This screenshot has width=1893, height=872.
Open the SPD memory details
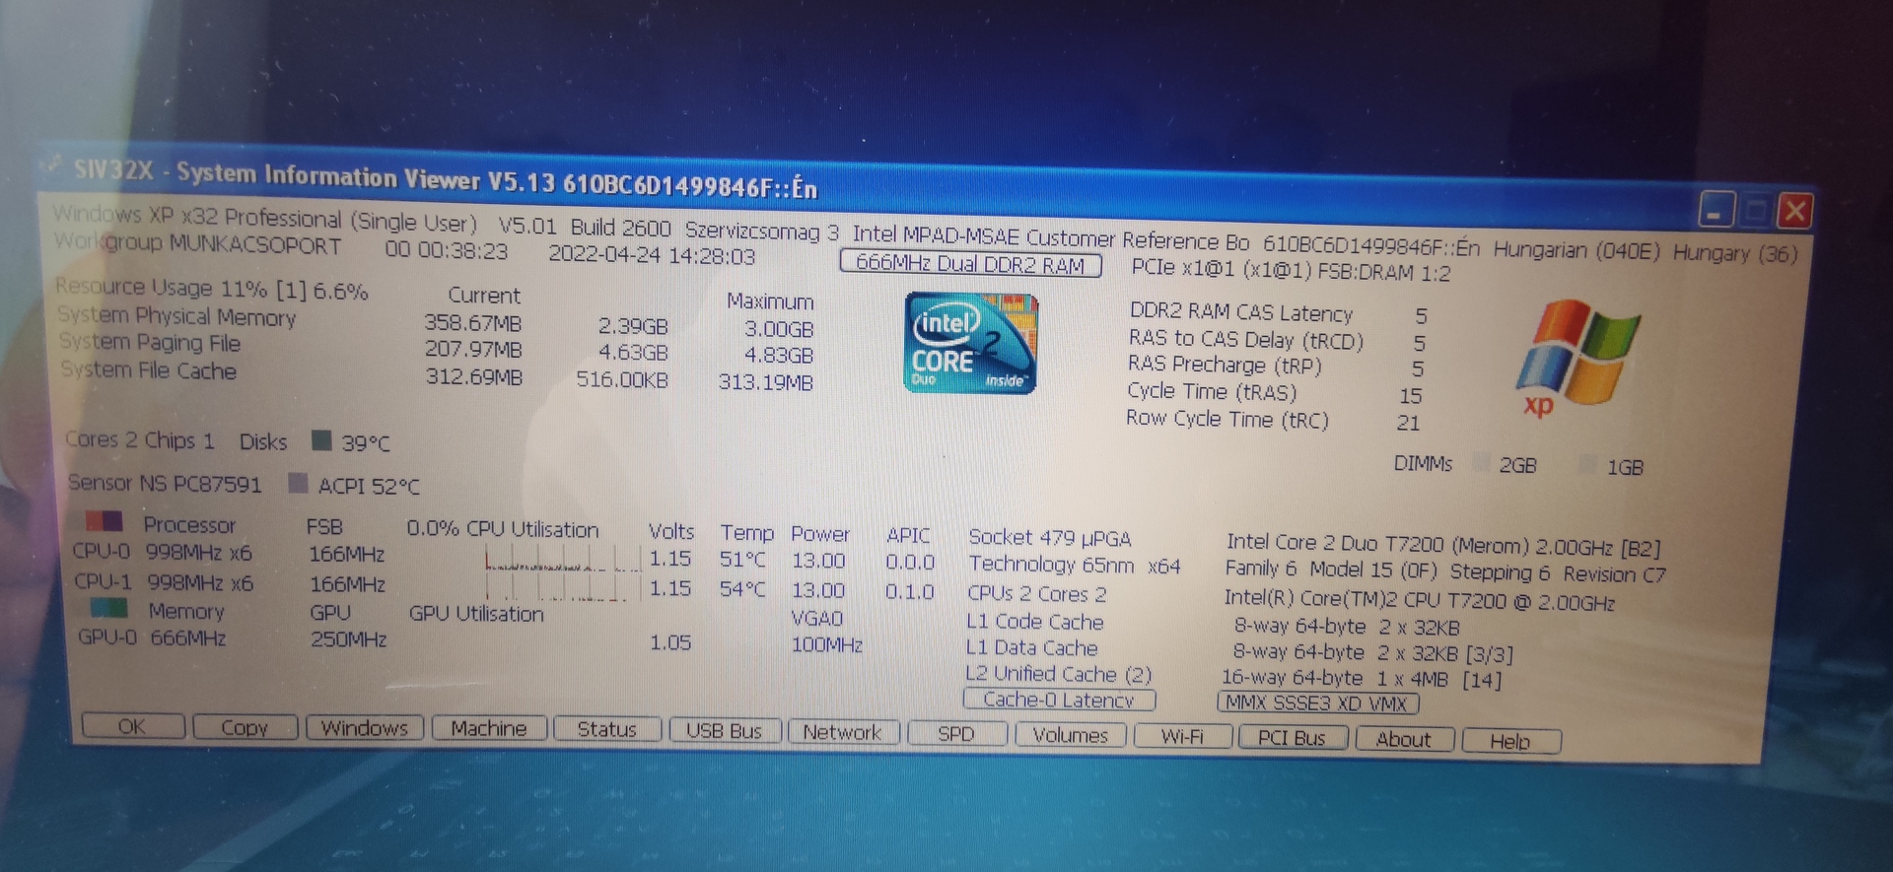[x=956, y=734]
